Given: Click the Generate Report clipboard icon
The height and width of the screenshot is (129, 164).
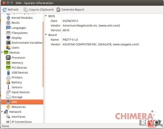Looking at the screenshot, I should coord(58,10).
